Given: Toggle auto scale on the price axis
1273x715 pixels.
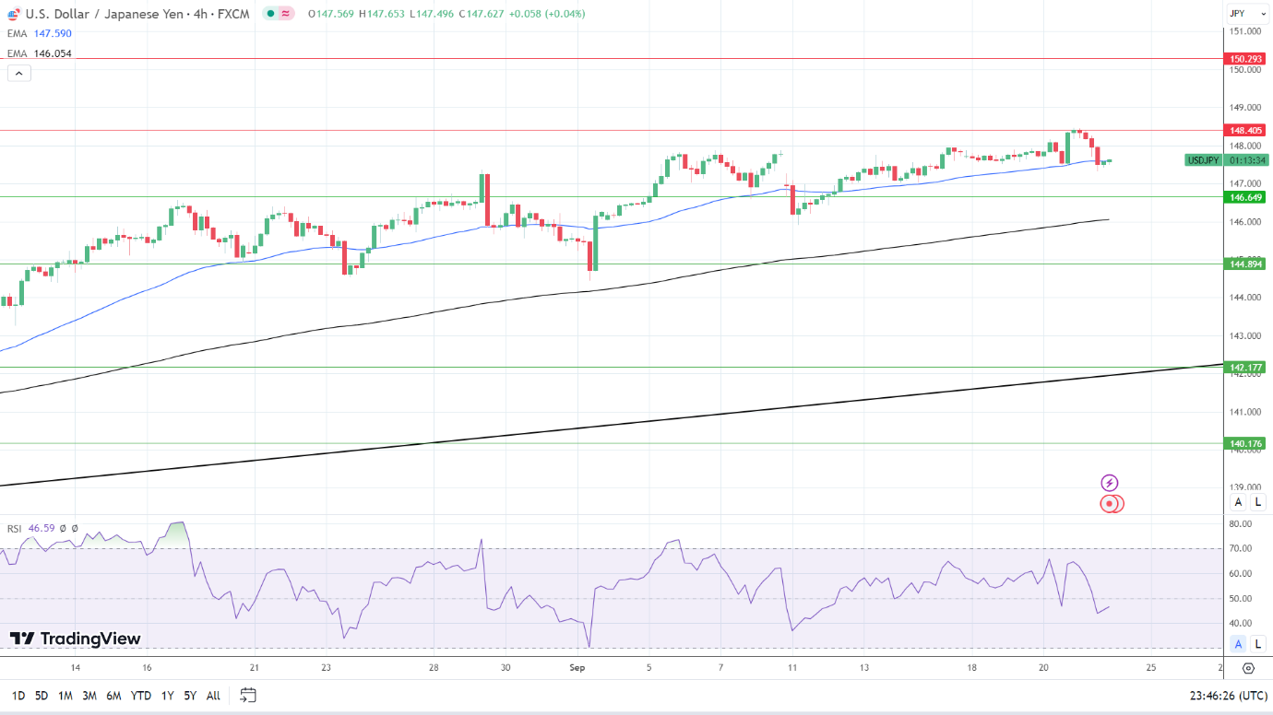Looking at the screenshot, I should tap(1238, 502).
